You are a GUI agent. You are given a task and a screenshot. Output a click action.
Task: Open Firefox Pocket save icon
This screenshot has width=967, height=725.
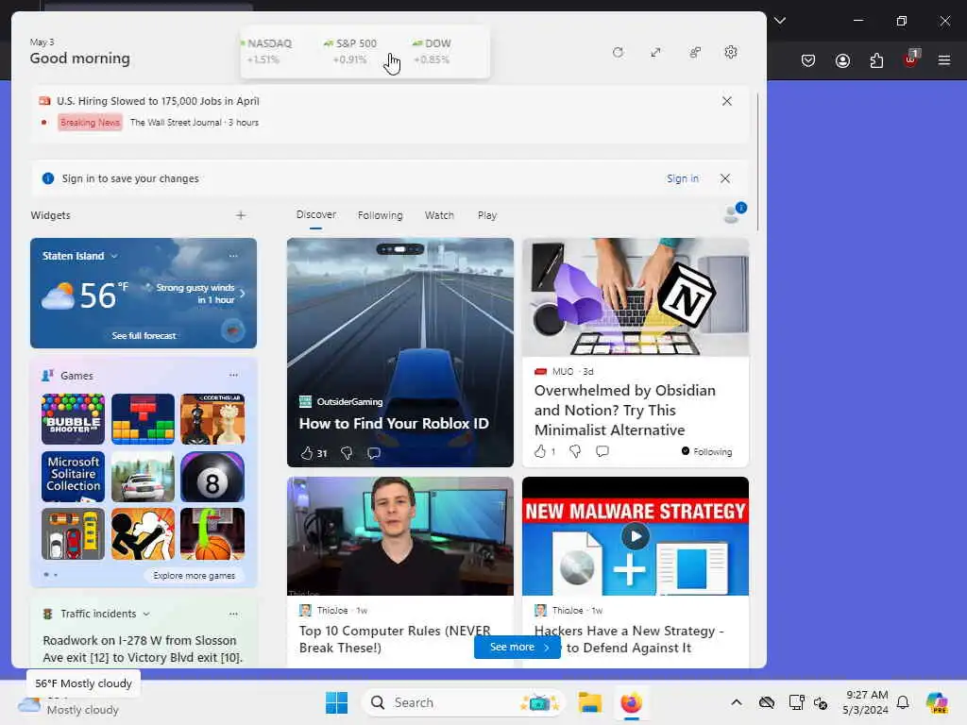point(808,60)
